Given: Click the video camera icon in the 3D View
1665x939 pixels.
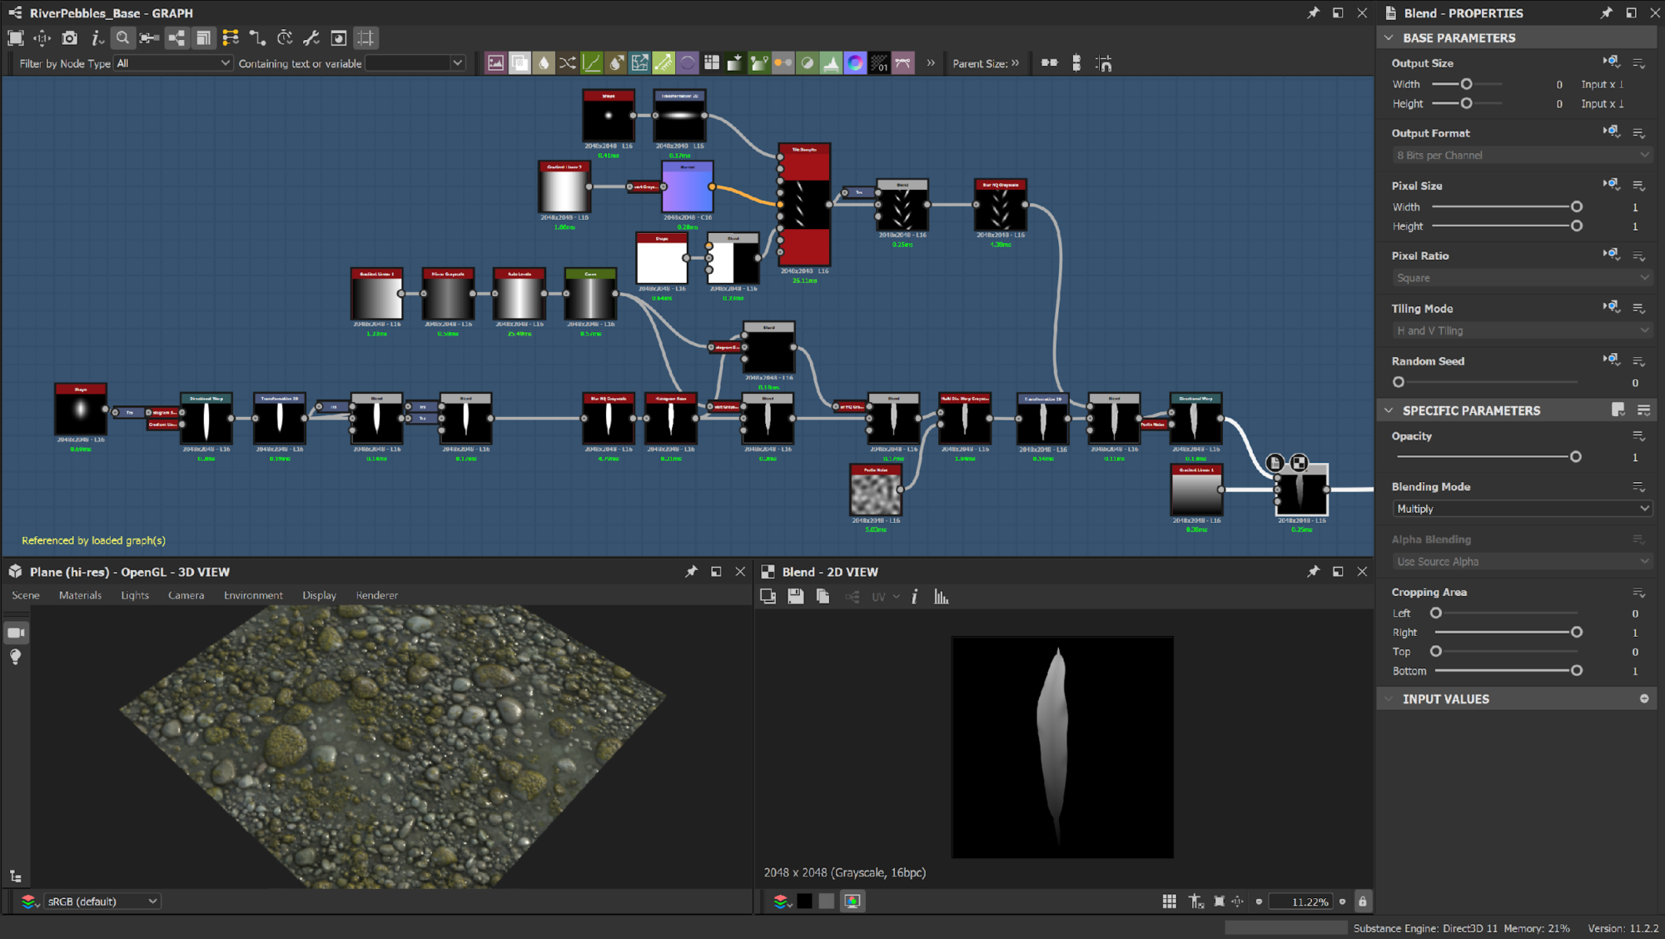Looking at the screenshot, I should point(16,633).
